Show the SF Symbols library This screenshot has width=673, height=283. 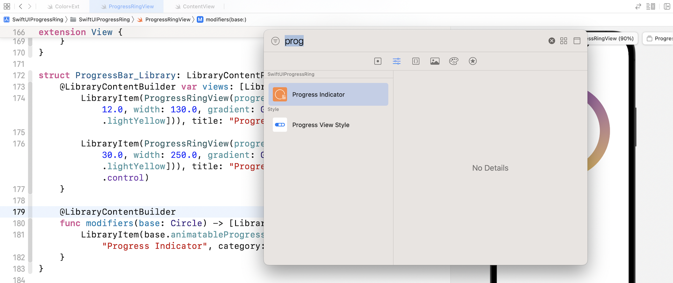(473, 61)
